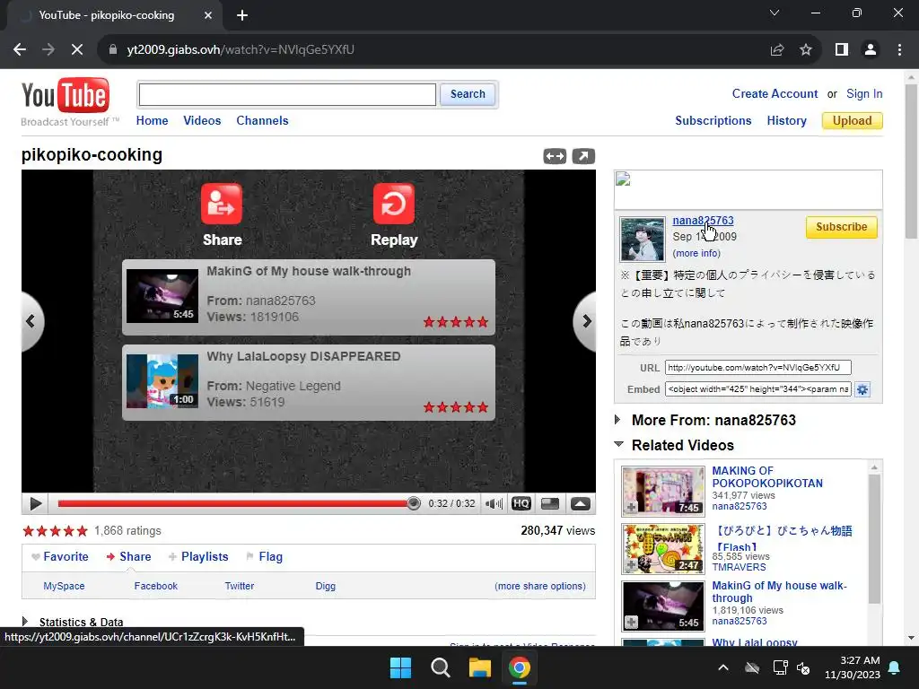Subscribe to nana825763
This screenshot has height=689, width=919.
pos(841,227)
